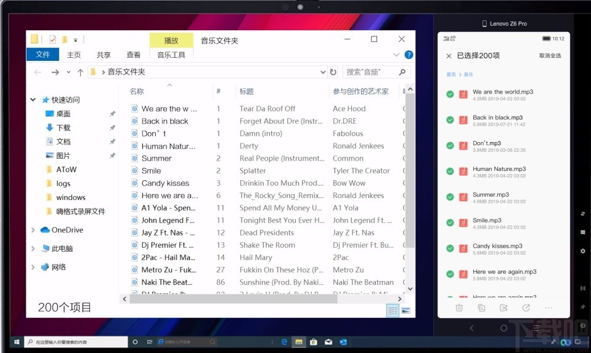Image resolution: width=591 pixels, height=353 pixels.
Task: Tap the phone back navigation arrow
Action: [471, 328]
